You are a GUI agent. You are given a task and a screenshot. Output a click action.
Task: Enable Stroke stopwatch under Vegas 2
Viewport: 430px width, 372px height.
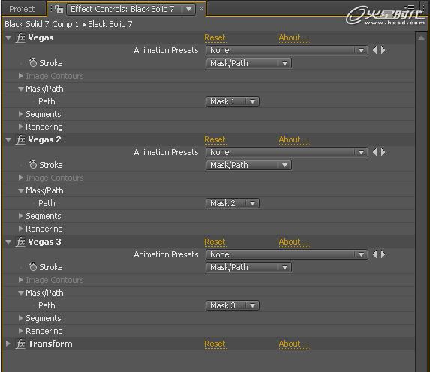[33, 165]
